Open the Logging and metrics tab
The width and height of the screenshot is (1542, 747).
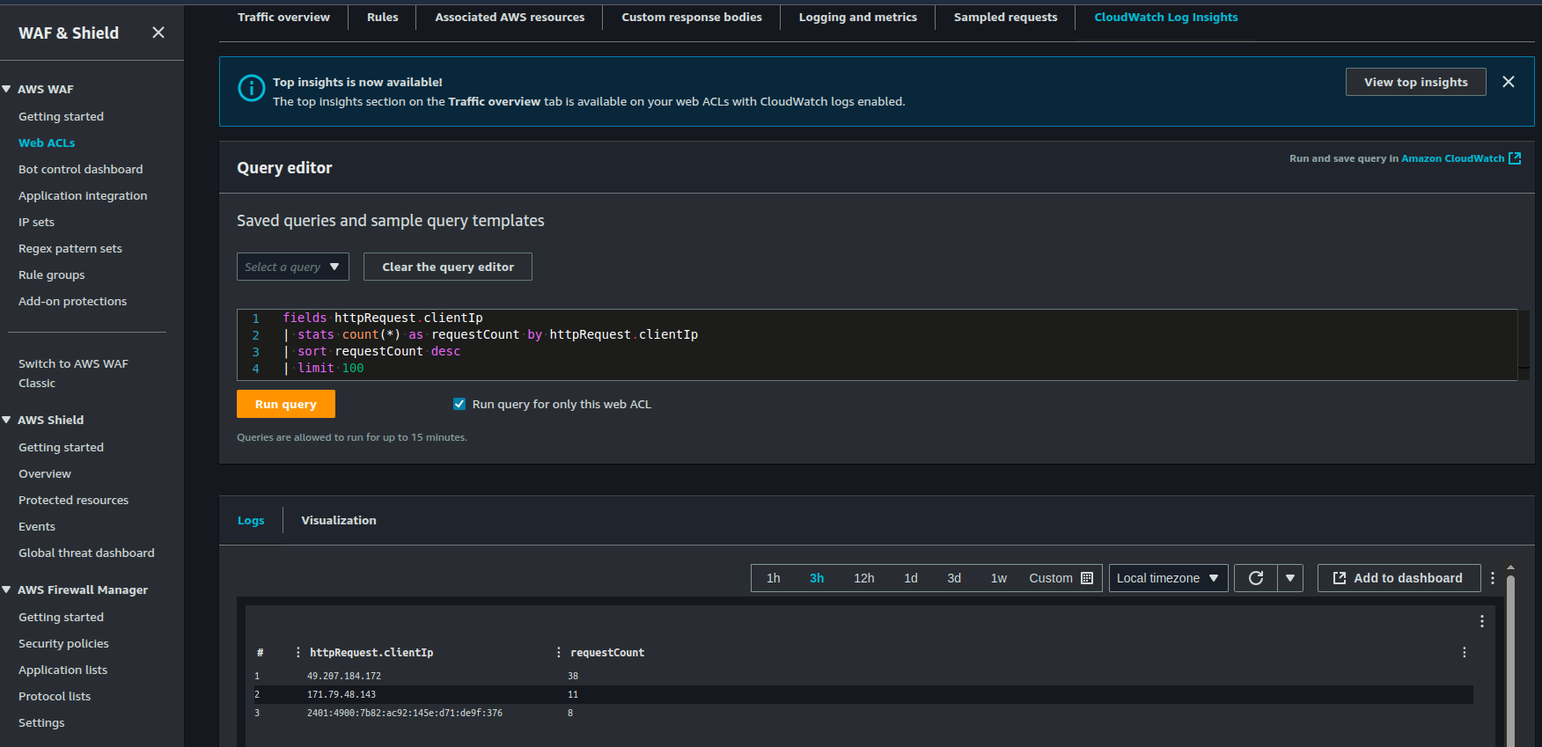pos(857,17)
